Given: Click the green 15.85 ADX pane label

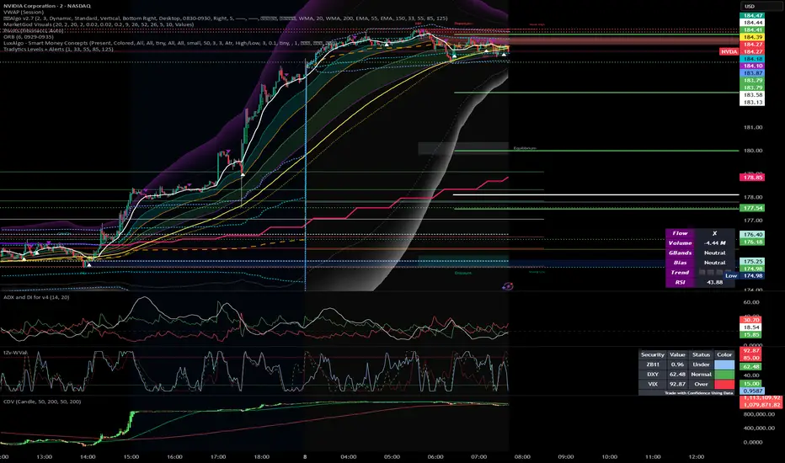Looking at the screenshot, I should (x=752, y=334).
